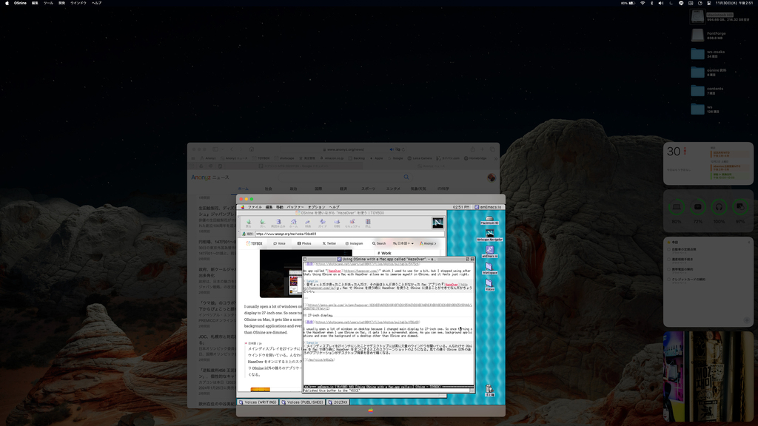Click the Netscape Forward toolbar icon

pyautogui.click(x=263, y=223)
